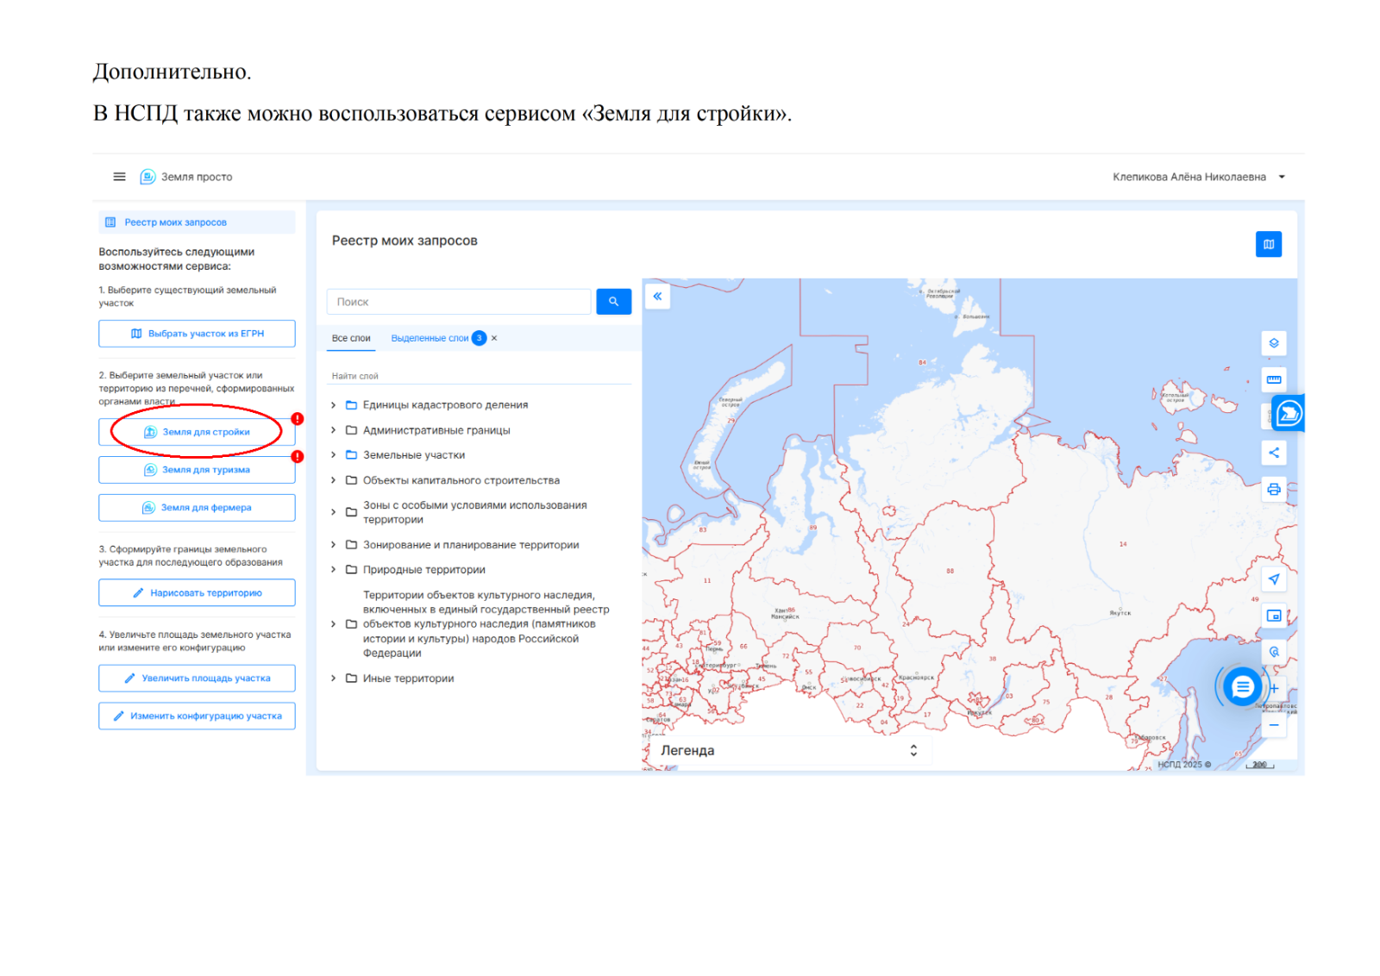The image size is (1380, 976).
Task: Click into the Поиск search field
Action: [x=458, y=302]
